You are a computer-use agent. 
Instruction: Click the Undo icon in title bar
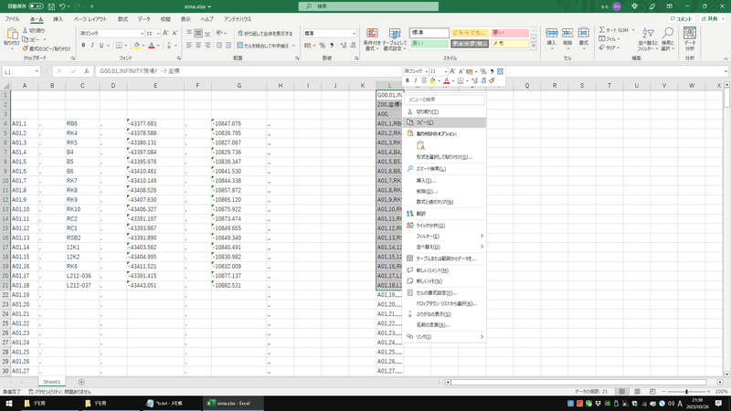point(62,6)
